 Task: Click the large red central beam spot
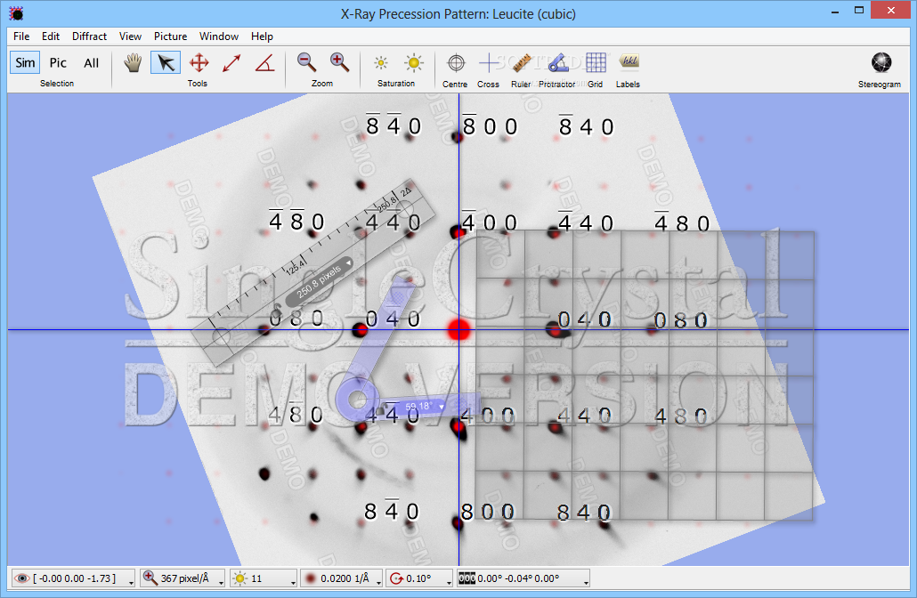click(x=458, y=329)
